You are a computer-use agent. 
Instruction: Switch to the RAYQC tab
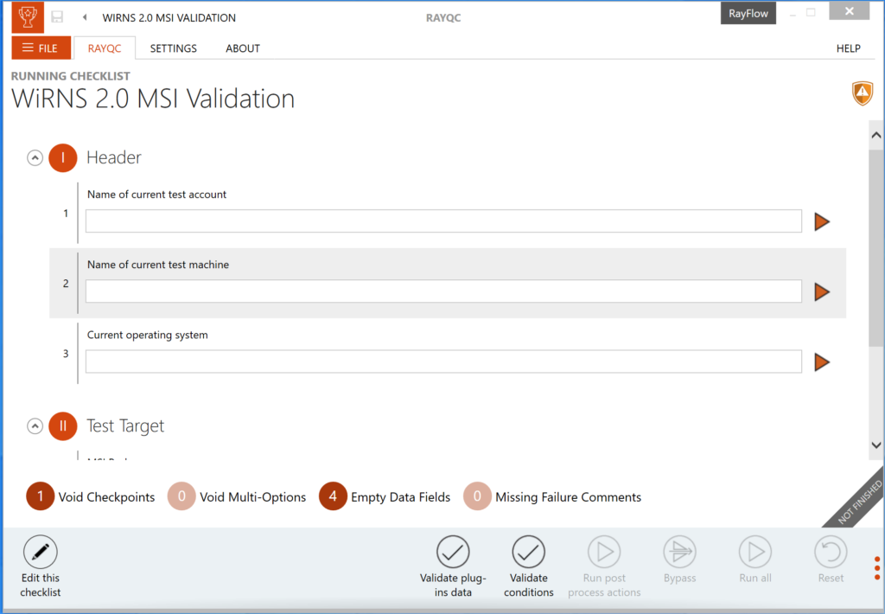click(x=105, y=48)
